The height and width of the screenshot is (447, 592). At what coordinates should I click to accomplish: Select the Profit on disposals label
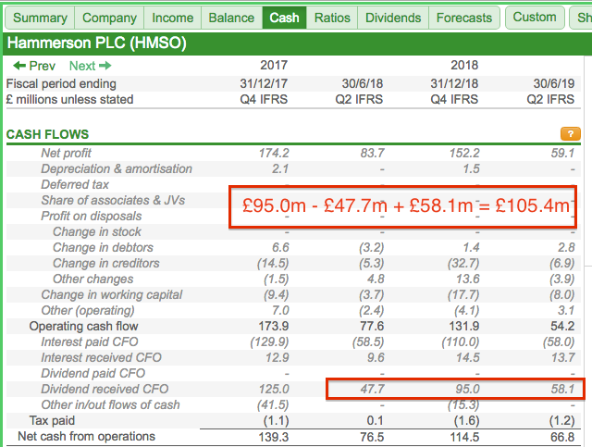[x=91, y=217]
